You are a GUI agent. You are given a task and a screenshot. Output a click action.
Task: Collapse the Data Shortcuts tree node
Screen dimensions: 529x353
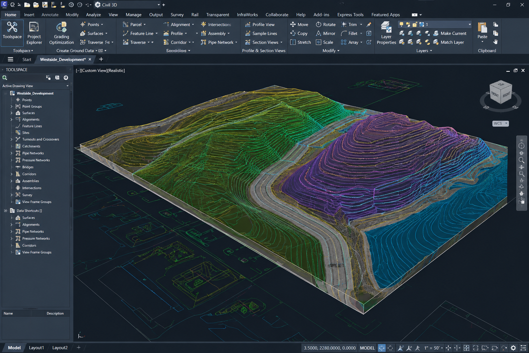6,211
